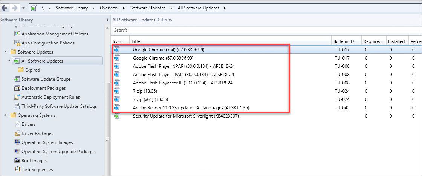422x176 pixels.
Task: Select Adobe Flash Player PPAPI update row
Action: click(266, 74)
